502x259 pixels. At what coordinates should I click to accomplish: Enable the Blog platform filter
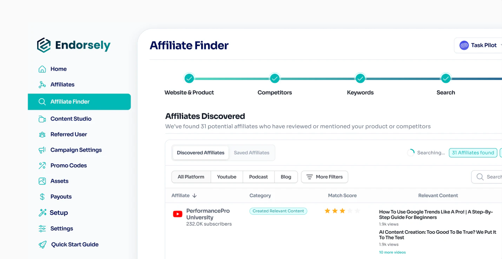[286, 177]
